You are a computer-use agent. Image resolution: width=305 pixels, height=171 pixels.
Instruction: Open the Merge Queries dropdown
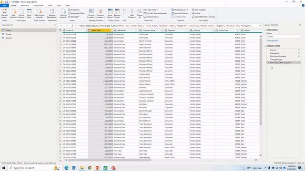click(x=180, y=9)
